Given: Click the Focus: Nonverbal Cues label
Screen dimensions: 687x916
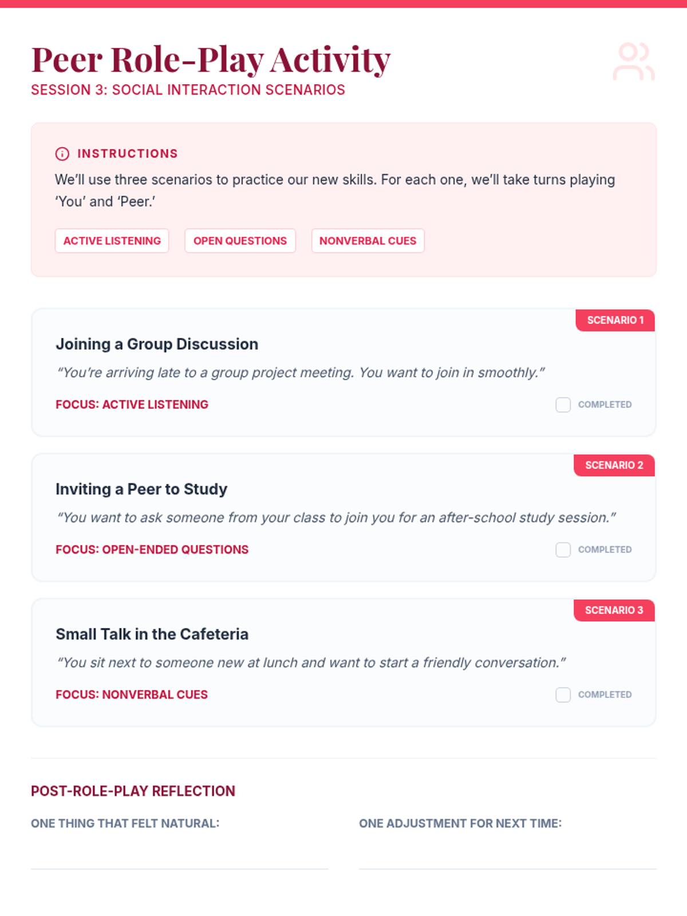Looking at the screenshot, I should coord(132,694).
